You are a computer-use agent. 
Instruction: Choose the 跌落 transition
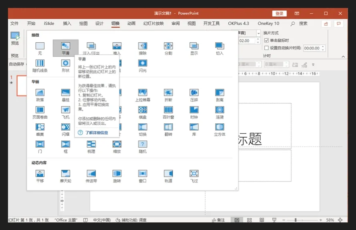(x=40, y=95)
